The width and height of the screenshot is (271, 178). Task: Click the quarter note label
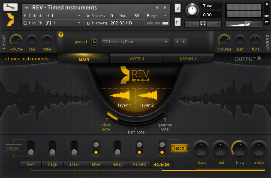(x=165, y=127)
